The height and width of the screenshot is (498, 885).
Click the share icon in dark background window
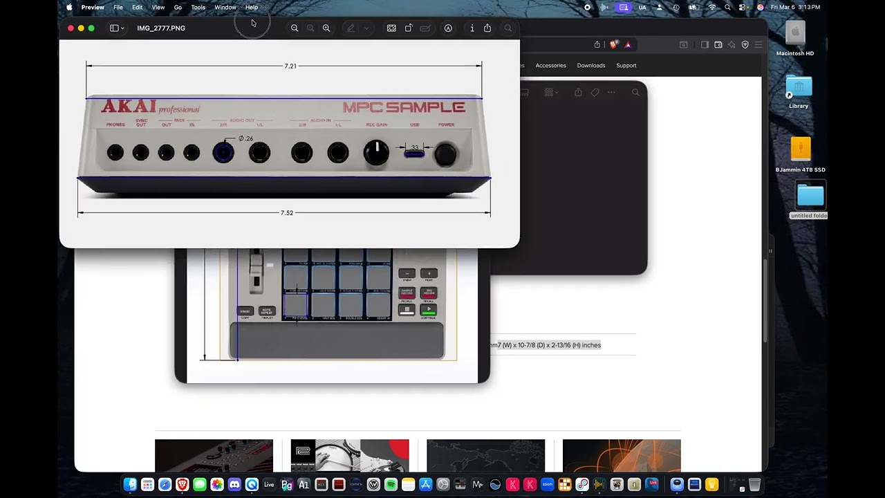578,92
